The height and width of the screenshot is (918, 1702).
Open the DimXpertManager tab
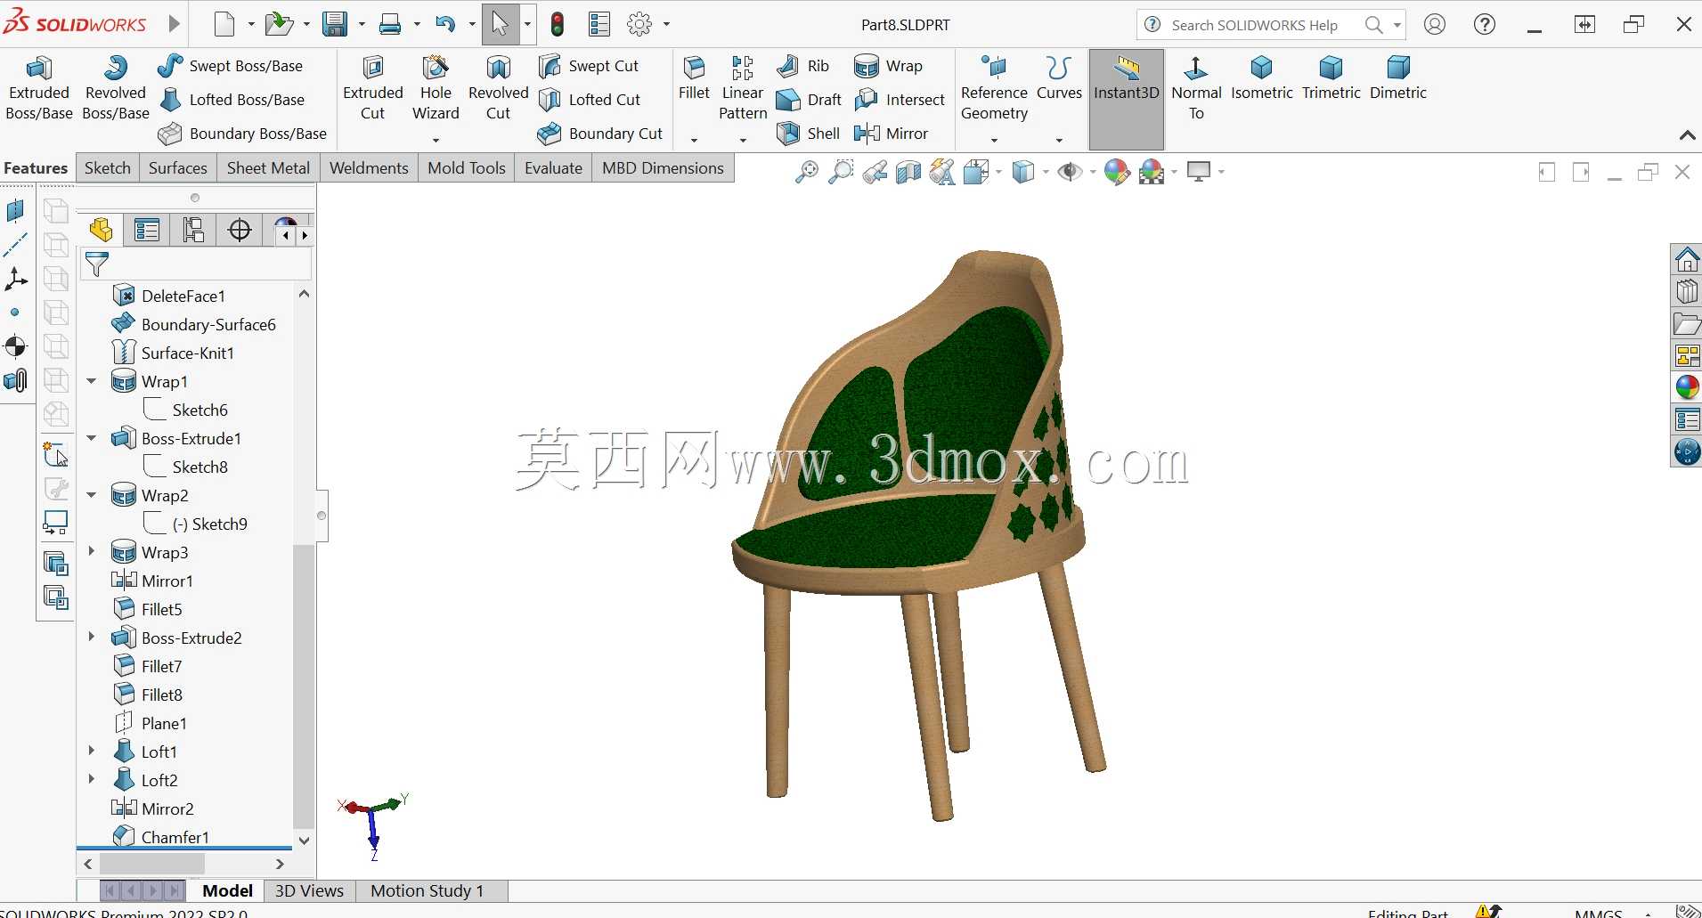pyautogui.click(x=240, y=231)
